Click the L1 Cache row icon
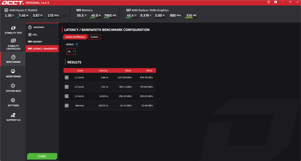This screenshot has width=301, height=161. 67,78
